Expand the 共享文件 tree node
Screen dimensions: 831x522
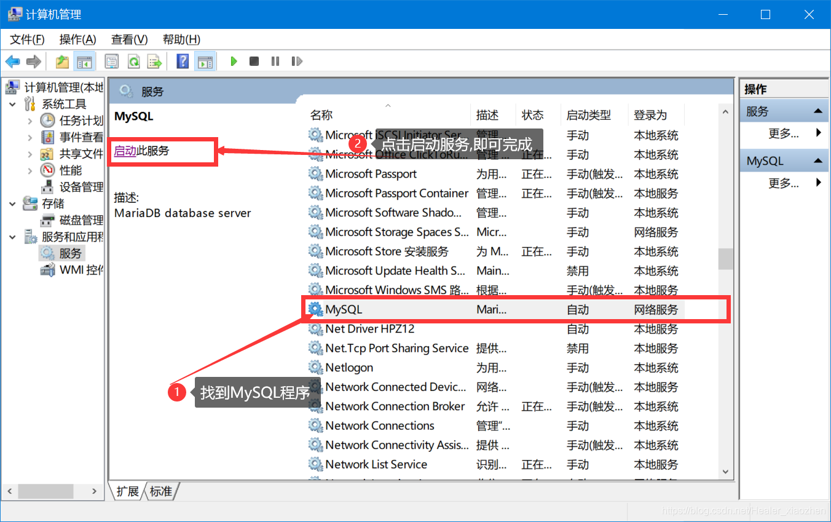pos(30,154)
